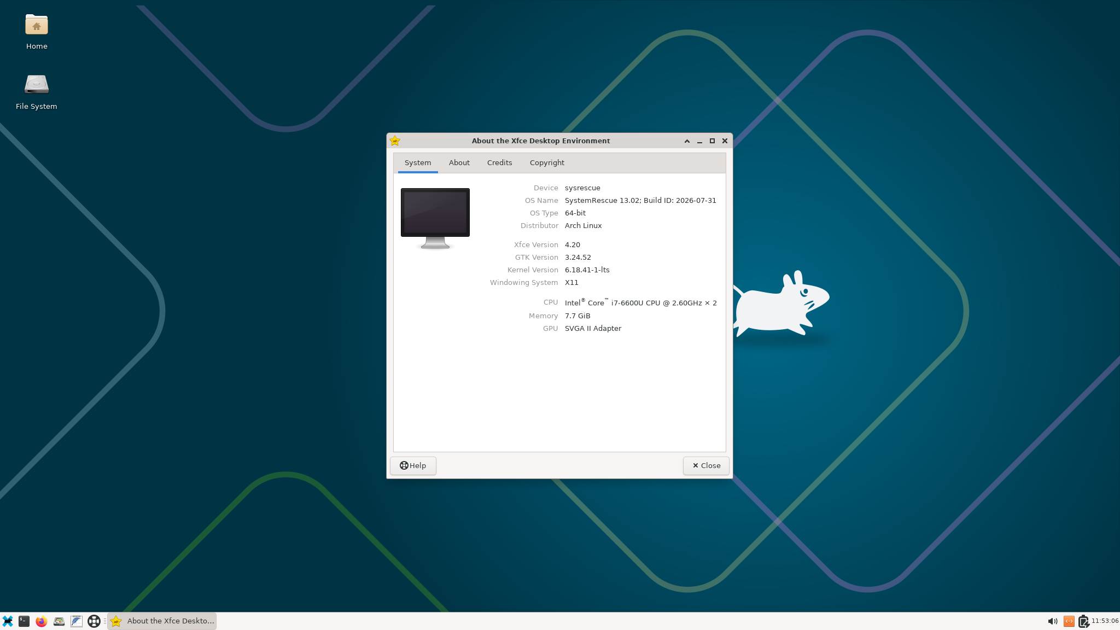Image resolution: width=1120 pixels, height=630 pixels.
Task: Select the About the Xfce Desktop taskbar button
Action: pyautogui.click(x=162, y=621)
